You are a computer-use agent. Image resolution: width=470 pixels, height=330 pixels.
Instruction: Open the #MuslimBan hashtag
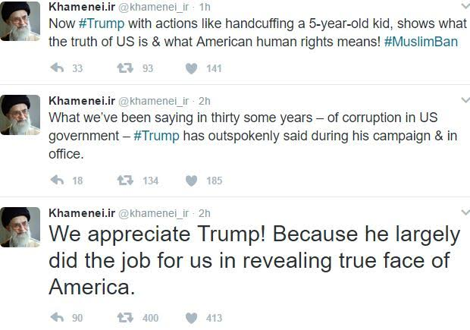click(421, 41)
